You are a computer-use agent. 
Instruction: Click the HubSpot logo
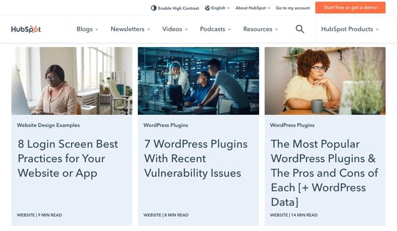26,29
